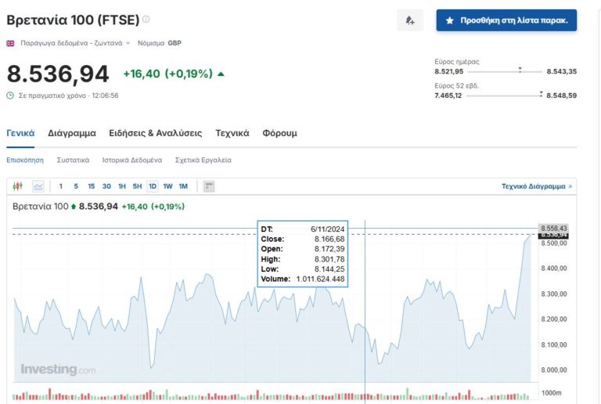Open the chart news table icon

(208, 186)
